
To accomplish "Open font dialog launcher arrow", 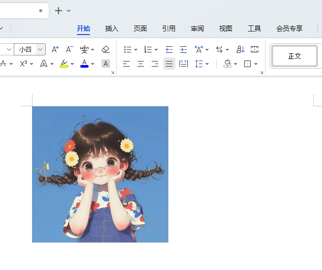I will 112,72.
